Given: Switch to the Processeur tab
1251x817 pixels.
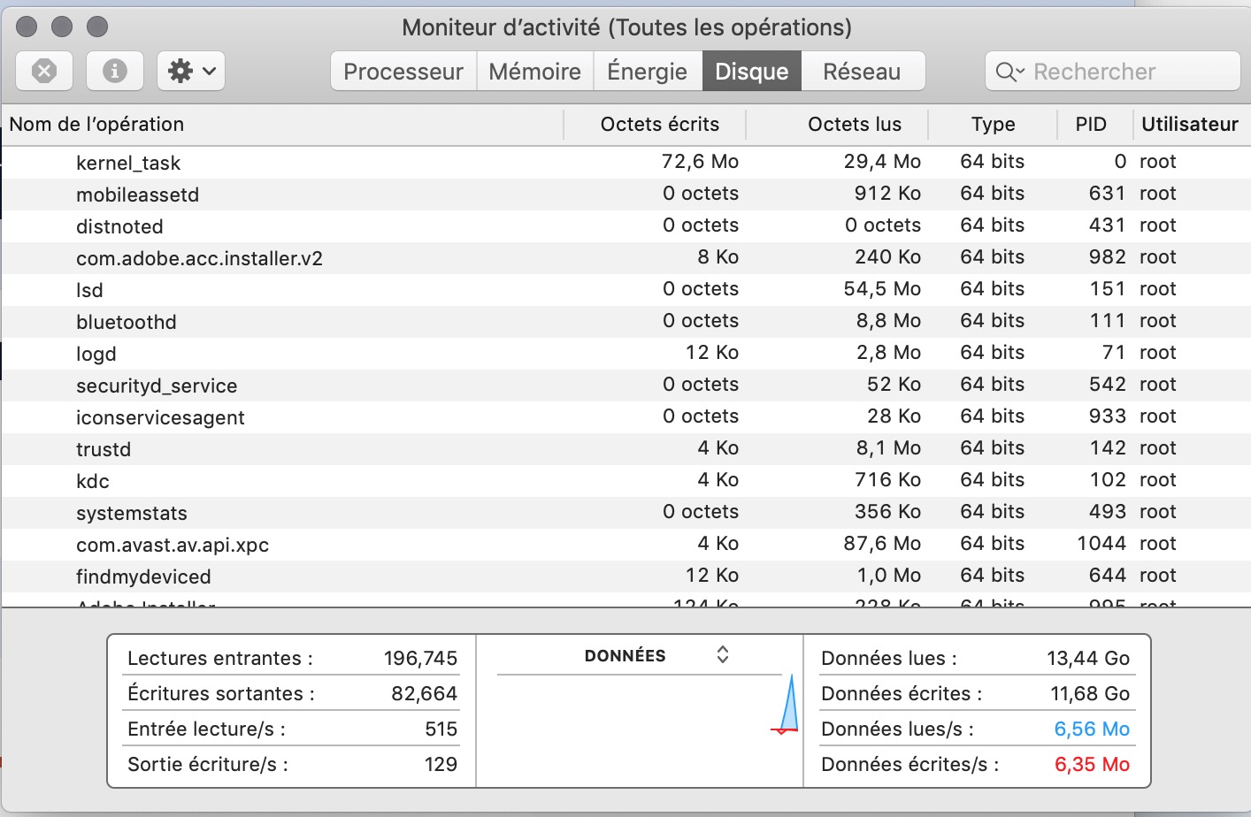Looking at the screenshot, I should point(403,72).
